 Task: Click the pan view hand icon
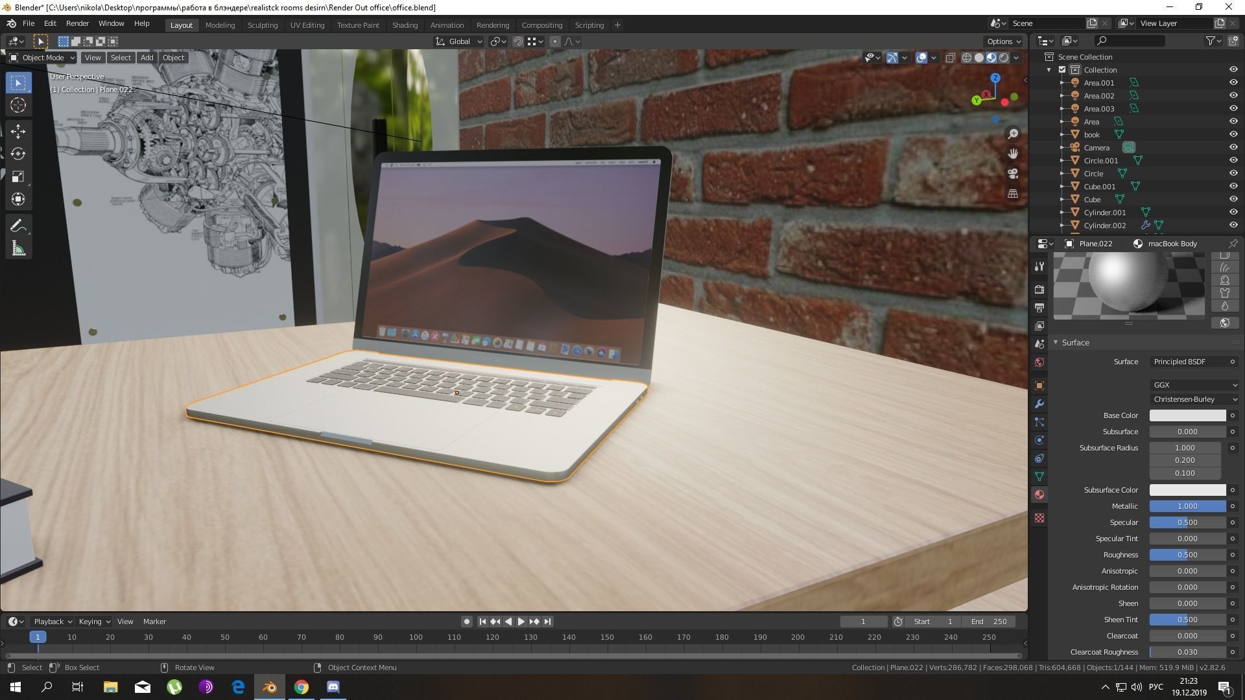point(1013,154)
